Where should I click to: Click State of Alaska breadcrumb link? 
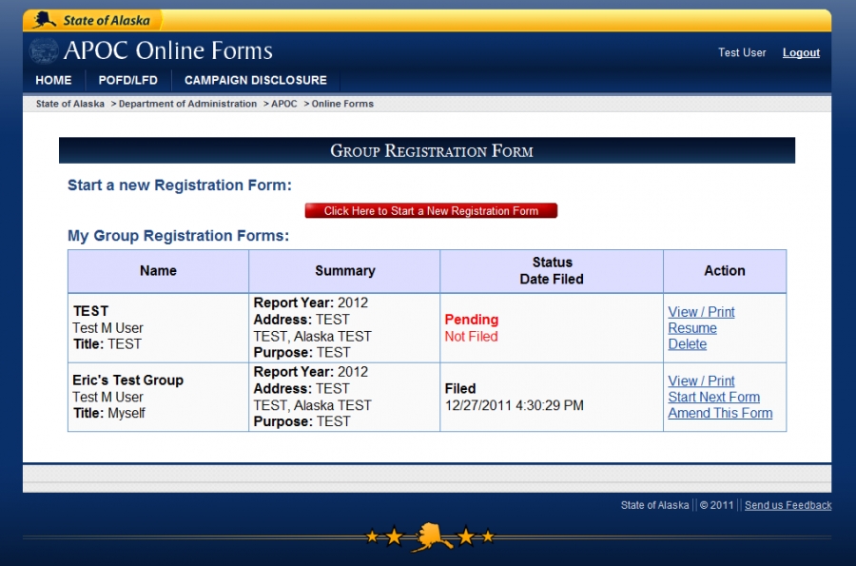70,104
